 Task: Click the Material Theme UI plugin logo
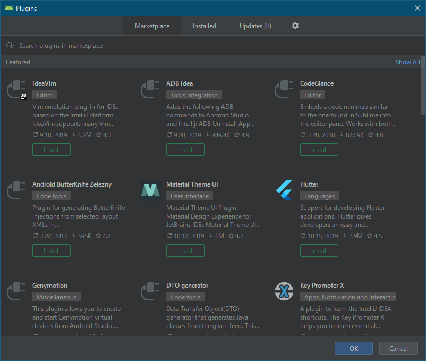[x=150, y=190]
